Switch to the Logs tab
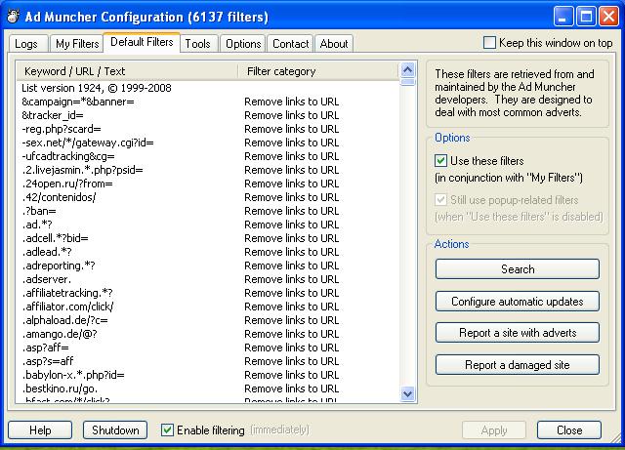The width and height of the screenshot is (625, 450). click(26, 44)
